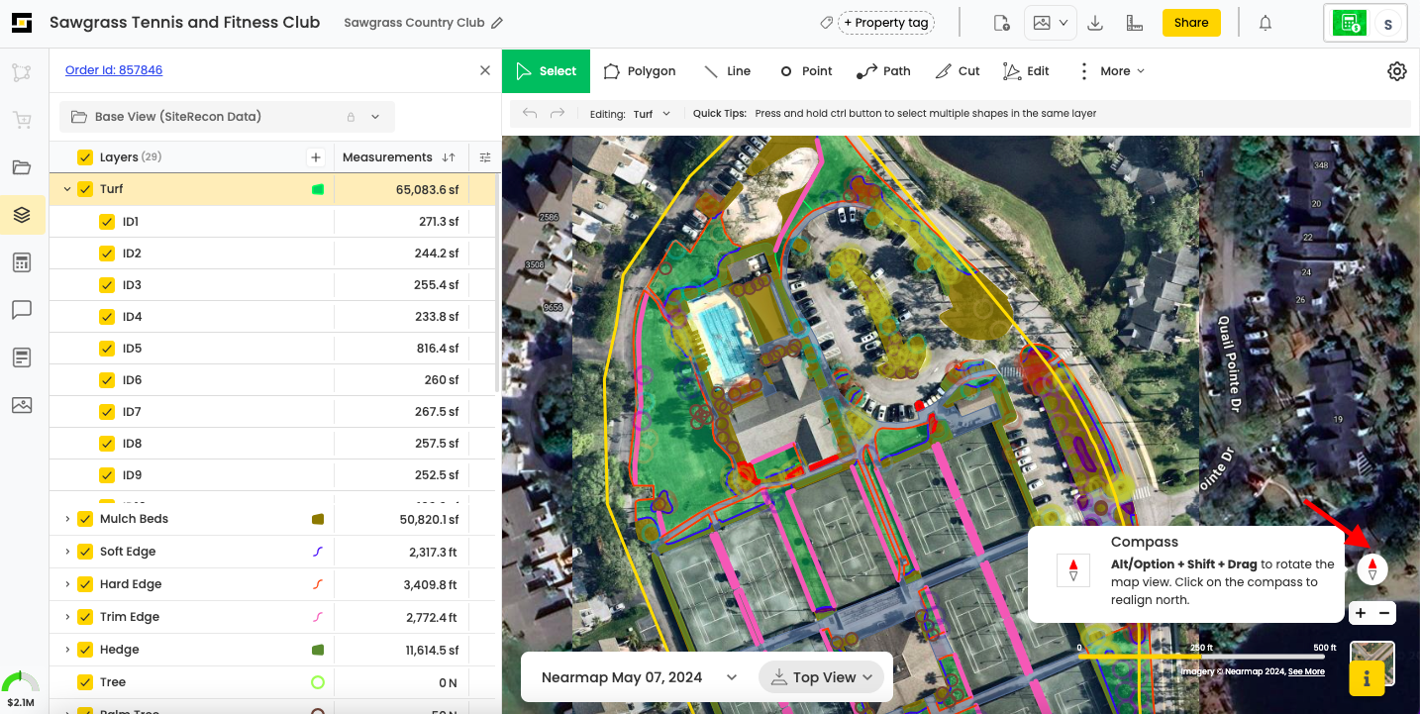Screen dimensions: 1420x714
Task: Open the notifications bell icon
Action: coord(1266,23)
